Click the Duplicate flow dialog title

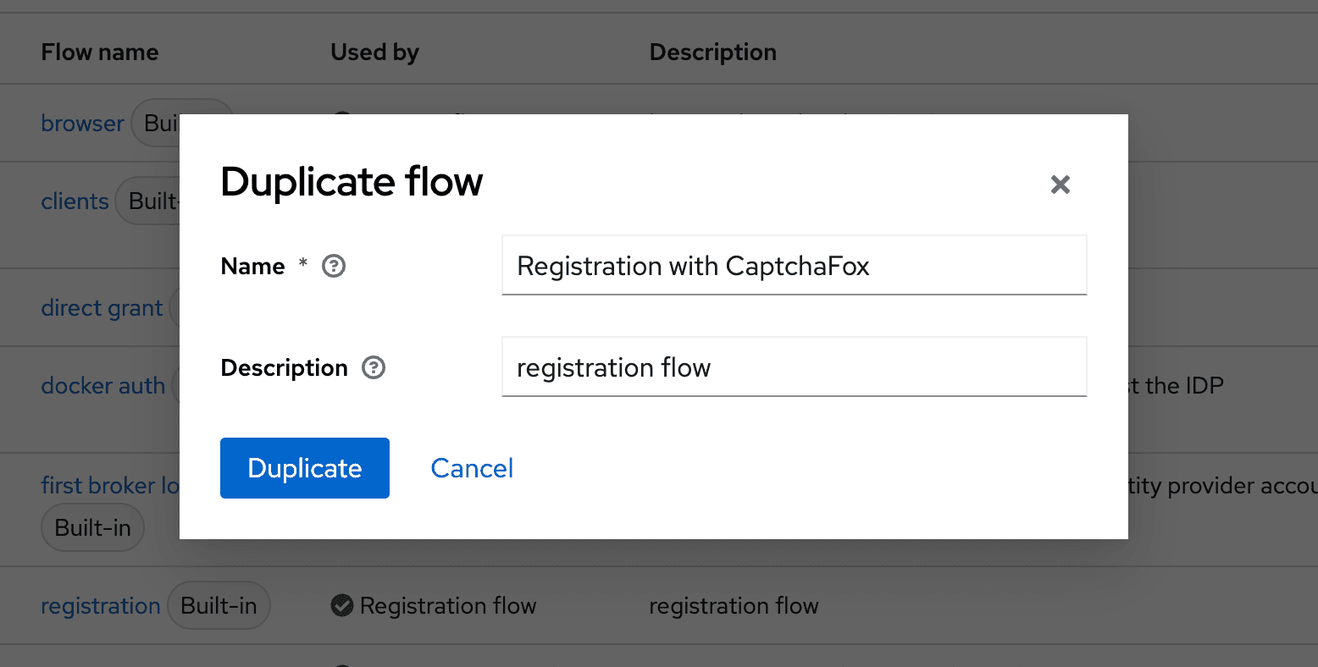(x=352, y=181)
